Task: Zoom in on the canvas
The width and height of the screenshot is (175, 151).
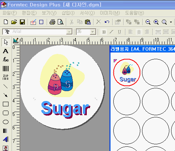Action: 156,22
